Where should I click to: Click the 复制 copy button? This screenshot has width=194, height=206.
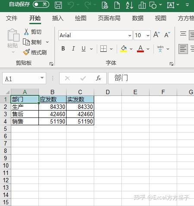point(32,42)
